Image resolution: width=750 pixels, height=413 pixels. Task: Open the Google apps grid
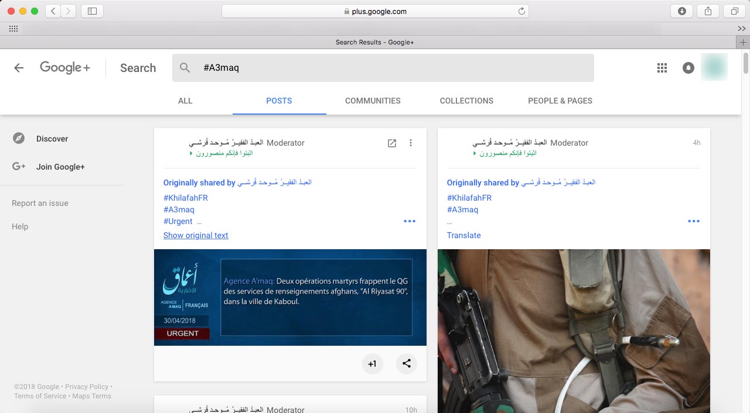coord(662,68)
